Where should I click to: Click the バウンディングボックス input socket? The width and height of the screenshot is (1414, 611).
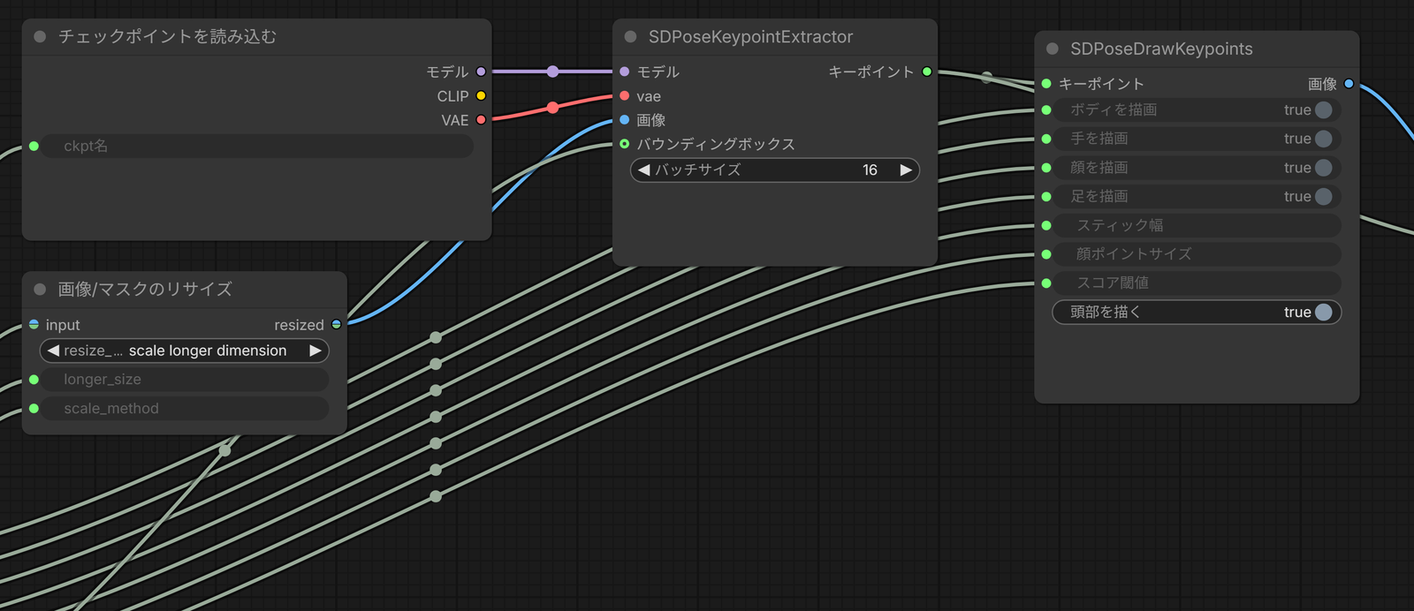pyautogui.click(x=625, y=143)
